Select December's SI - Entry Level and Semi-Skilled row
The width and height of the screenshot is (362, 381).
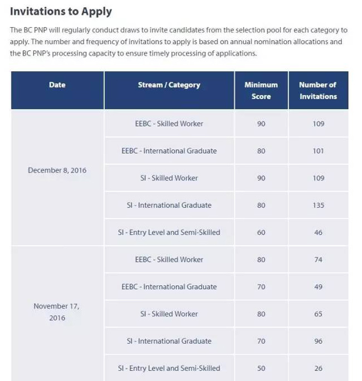click(169, 232)
